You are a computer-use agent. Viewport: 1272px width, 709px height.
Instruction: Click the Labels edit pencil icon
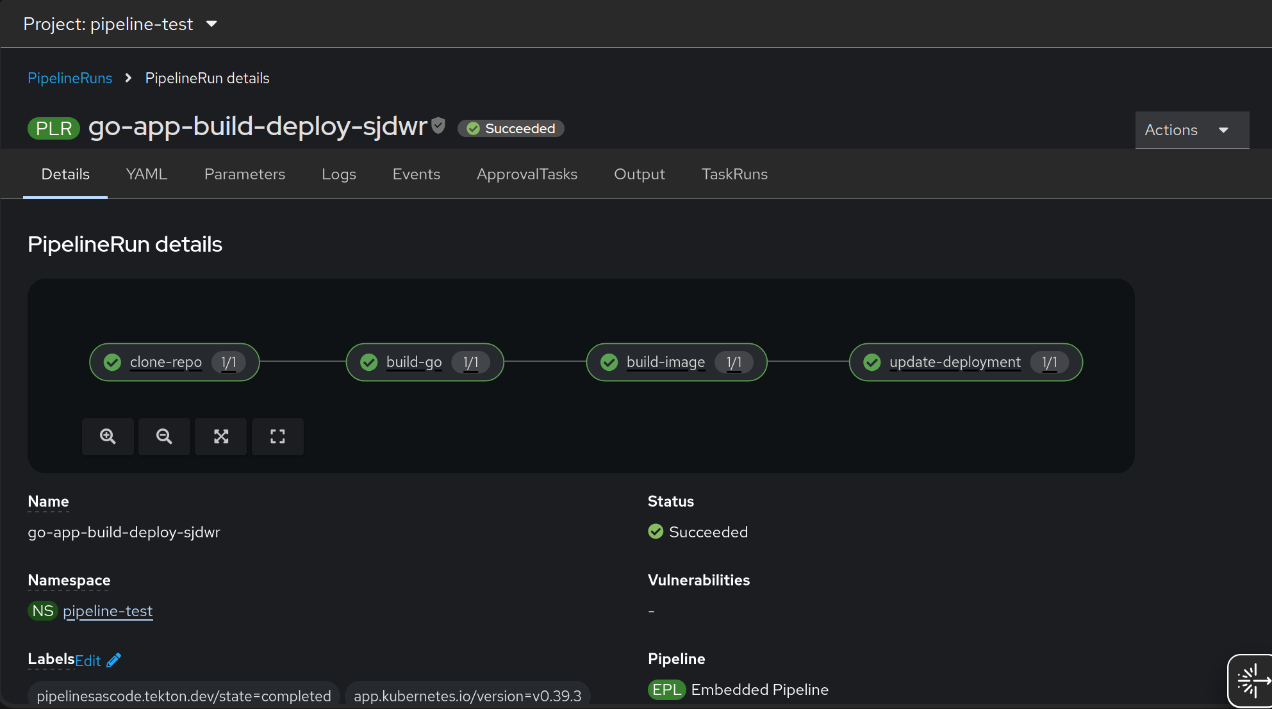tap(114, 660)
